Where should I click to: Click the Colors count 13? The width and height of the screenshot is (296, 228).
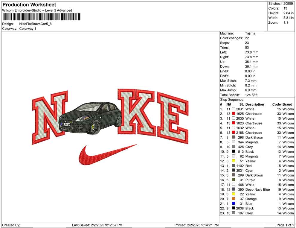(x=285, y=8)
